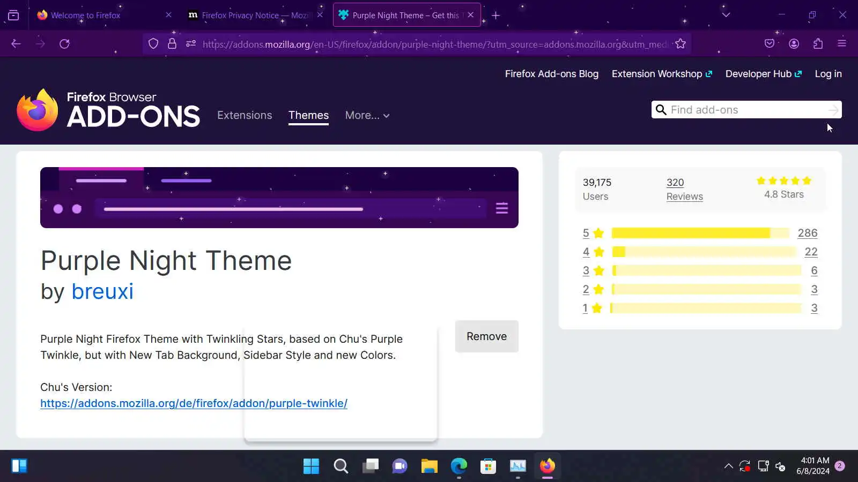View site security lock information

(x=172, y=43)
